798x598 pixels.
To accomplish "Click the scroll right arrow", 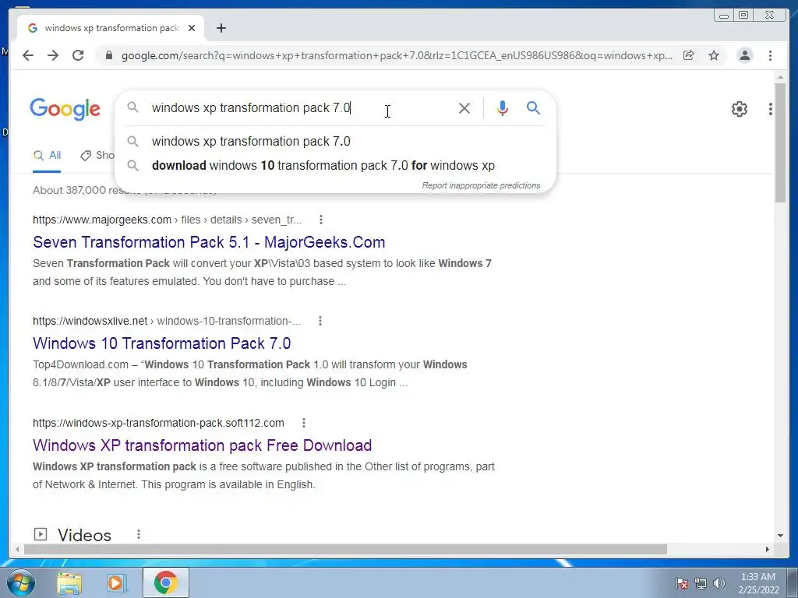I will click(x=768, y=549).
